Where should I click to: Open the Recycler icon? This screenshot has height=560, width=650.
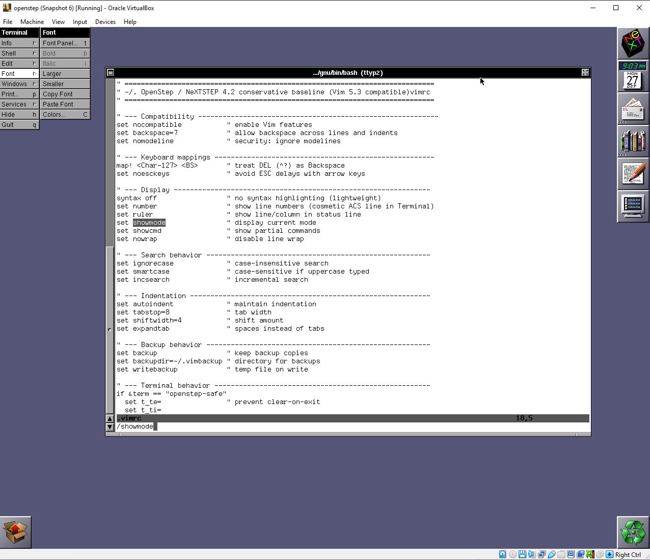pyautogui.click(x=633, y=532)
